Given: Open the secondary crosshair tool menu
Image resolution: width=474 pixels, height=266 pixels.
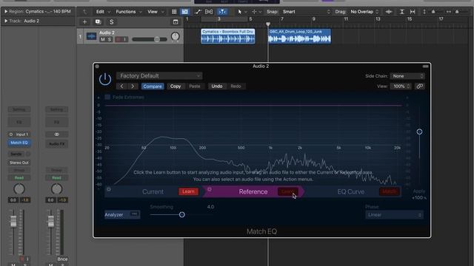Looking at the screenshot, I should (256, 12).
